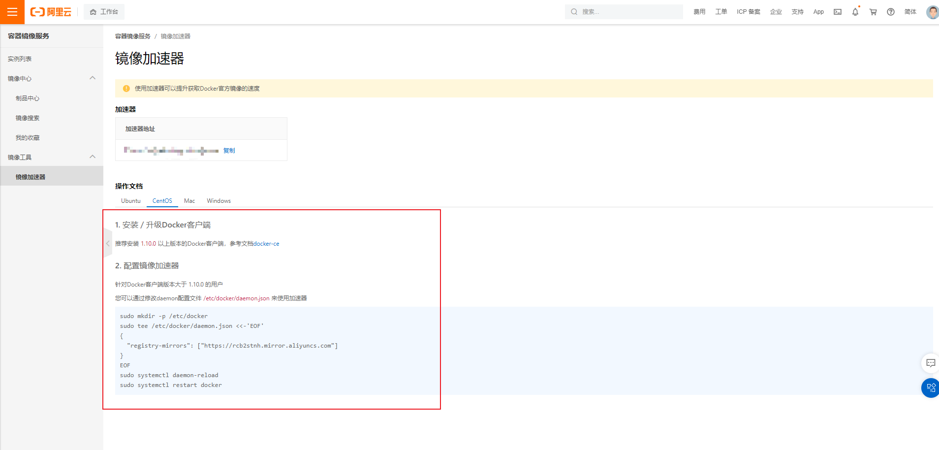Open the hamburger navigation menu

click(12, 12)
